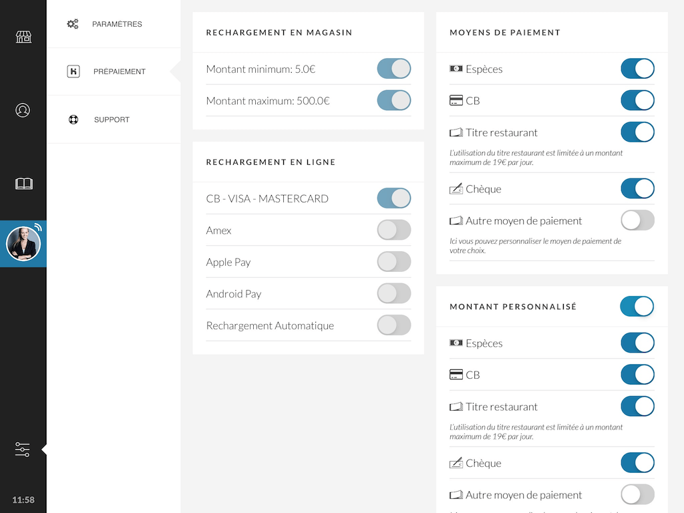Open the open-book catalog icon

[x=23, y=184]
